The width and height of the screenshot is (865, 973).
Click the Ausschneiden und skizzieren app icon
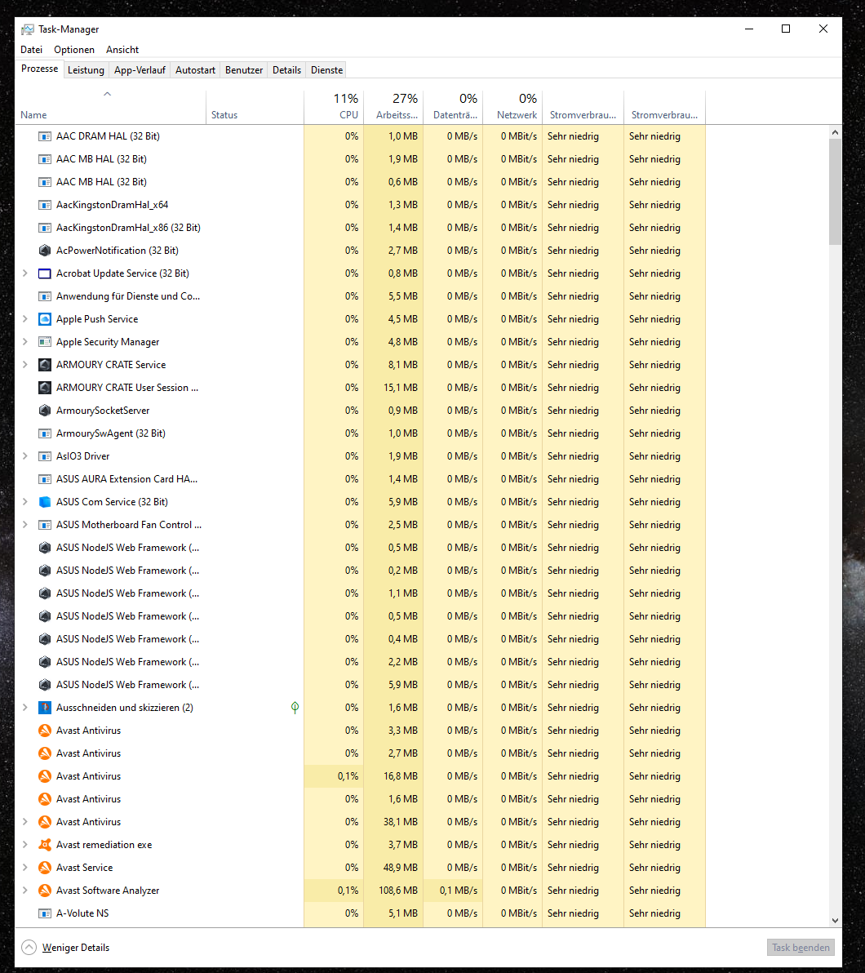click(x=45, y=708)
